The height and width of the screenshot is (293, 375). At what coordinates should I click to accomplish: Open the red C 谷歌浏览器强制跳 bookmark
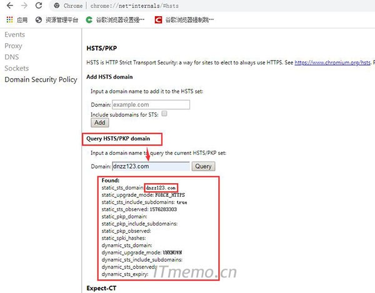184,20
